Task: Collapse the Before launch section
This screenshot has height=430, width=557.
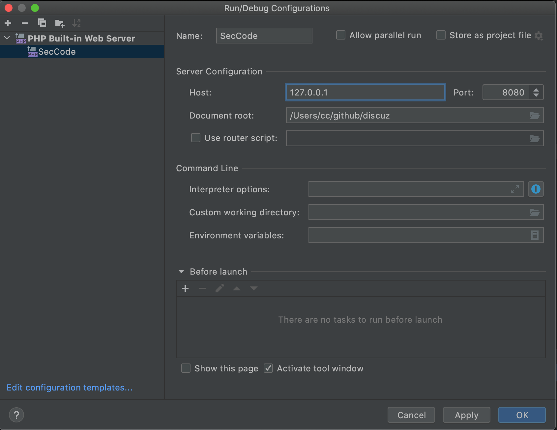Action: pyautogui.click(x=181, y=272)
